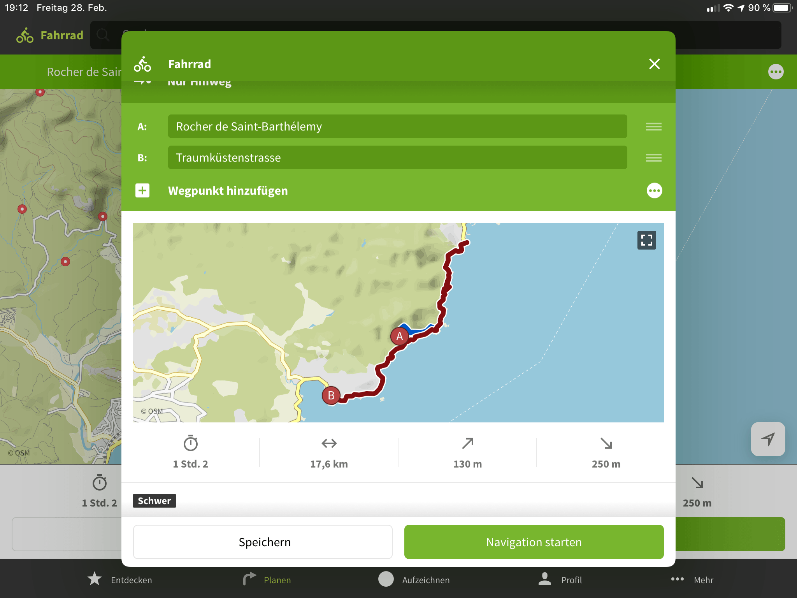Tap marker B on the route map
This screenshot has height=598, width=797.
pyautogui.click(x=331, y=395)
